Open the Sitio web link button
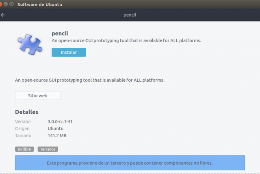This screenshot has height=174, width=260. coord(38,95)
